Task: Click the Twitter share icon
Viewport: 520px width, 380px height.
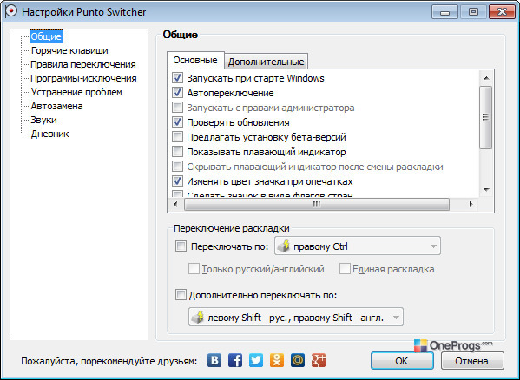Action: tap(256, 360)
